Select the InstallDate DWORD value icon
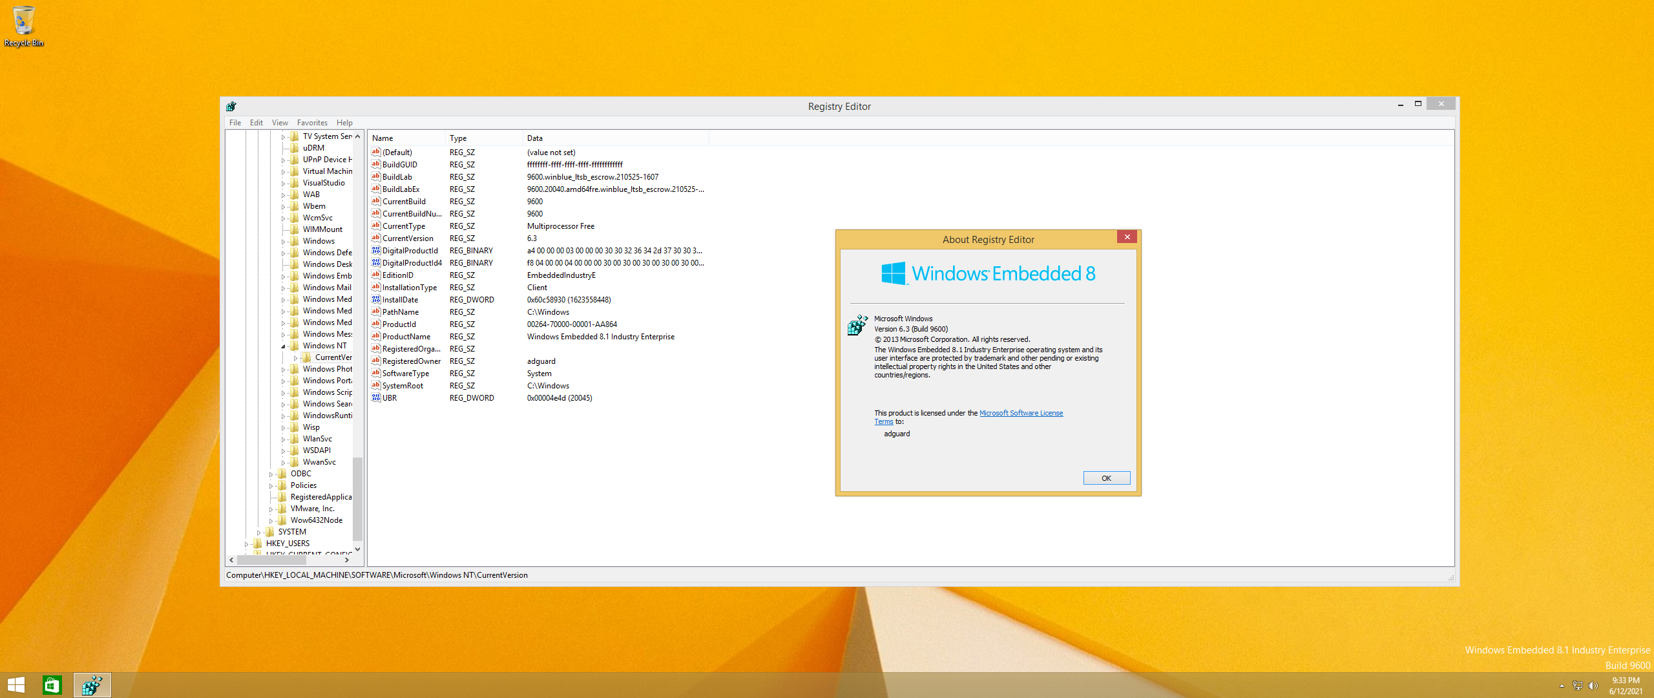Screen dimensions: 1654x698 376,300
